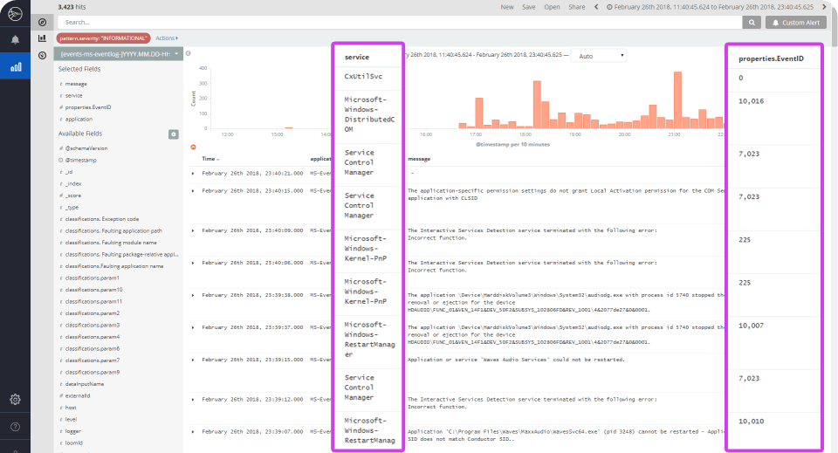Expand the 23:40:21.000 log row
The width and height of the screenshot is (838, 453).
(x=193, y=173)
